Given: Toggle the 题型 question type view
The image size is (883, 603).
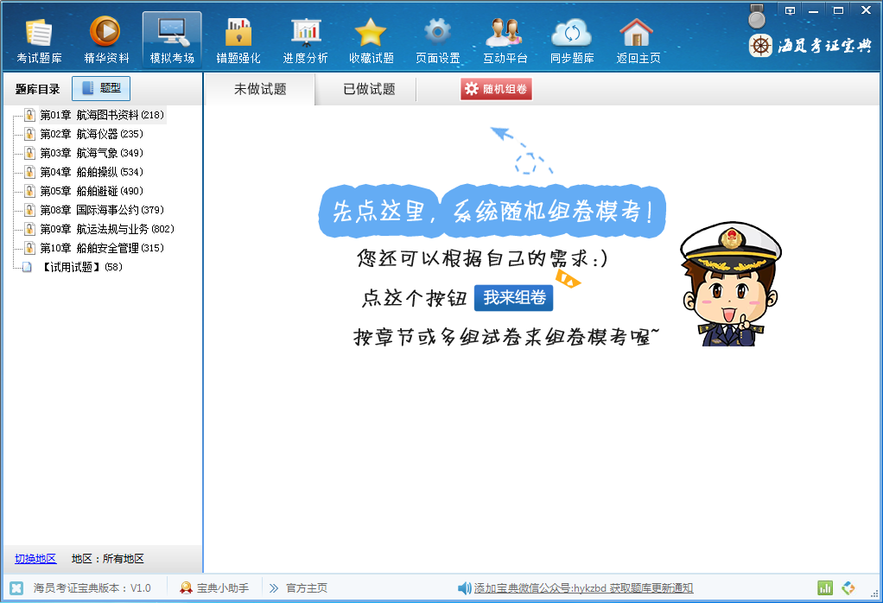Looking at the screenshot, I should tap(101, 88).
